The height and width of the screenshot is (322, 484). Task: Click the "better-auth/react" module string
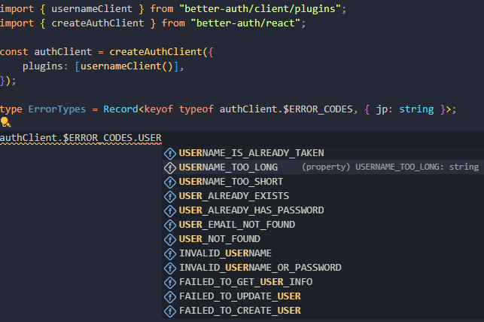[245, 23]
